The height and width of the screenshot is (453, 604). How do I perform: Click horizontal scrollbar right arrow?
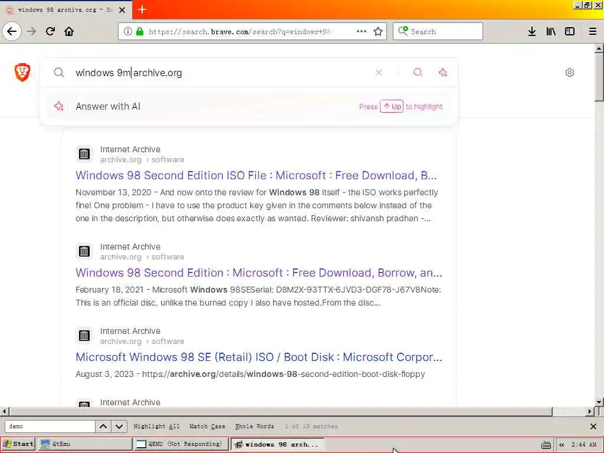click(590, 412)
